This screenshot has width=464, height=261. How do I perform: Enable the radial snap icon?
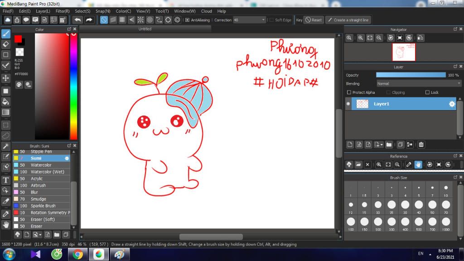140,20
